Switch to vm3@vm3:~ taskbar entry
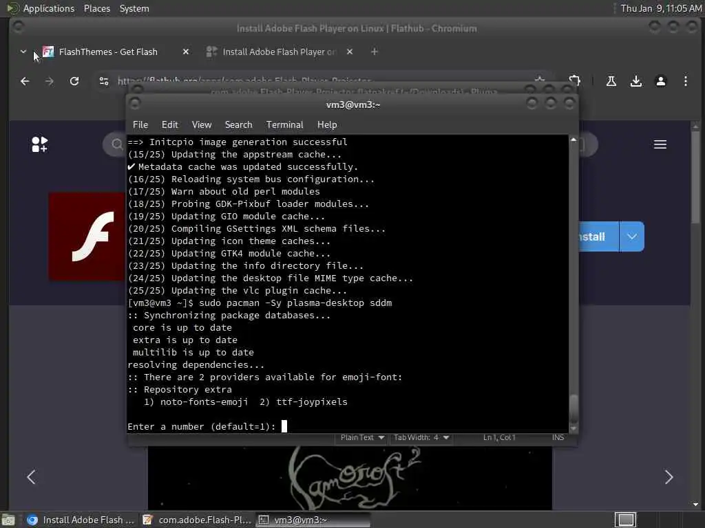The image size is (705, 528). pos(313,520)
